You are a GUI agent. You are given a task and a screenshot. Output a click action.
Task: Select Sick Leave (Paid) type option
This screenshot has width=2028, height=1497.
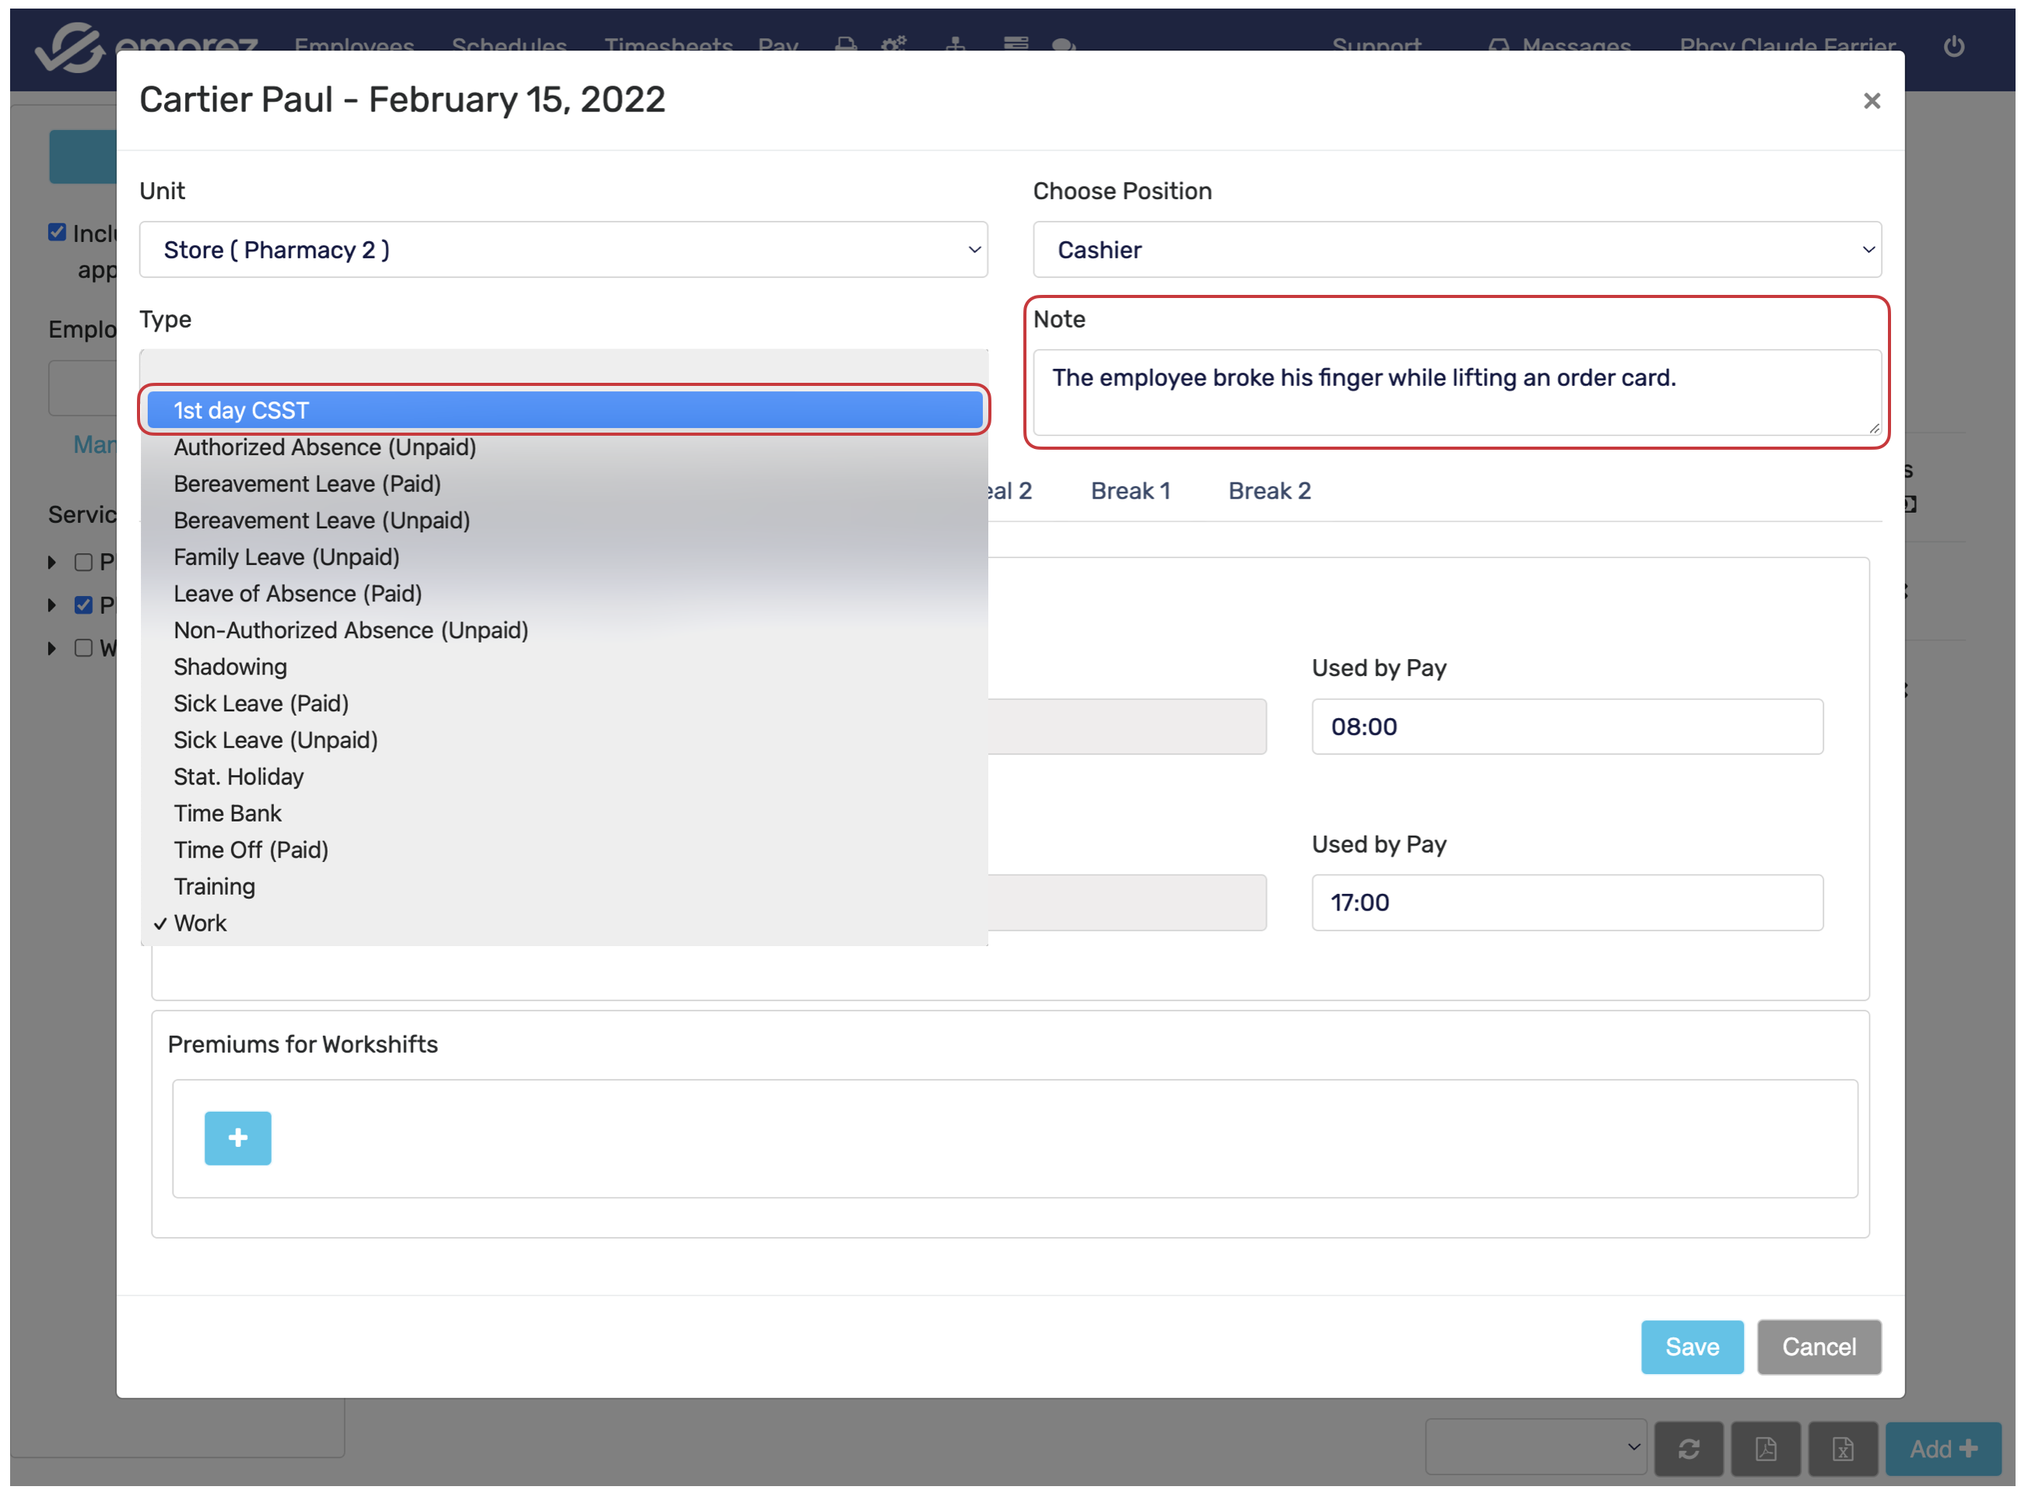pos(261,703)
